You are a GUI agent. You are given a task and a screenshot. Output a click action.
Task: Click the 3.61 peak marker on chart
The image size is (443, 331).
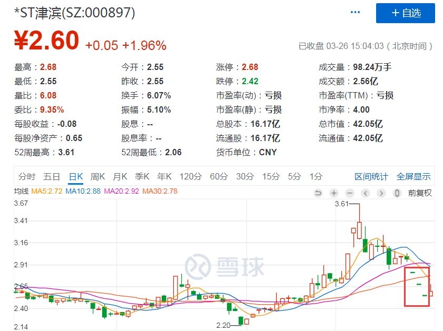(x=341, y=204)
